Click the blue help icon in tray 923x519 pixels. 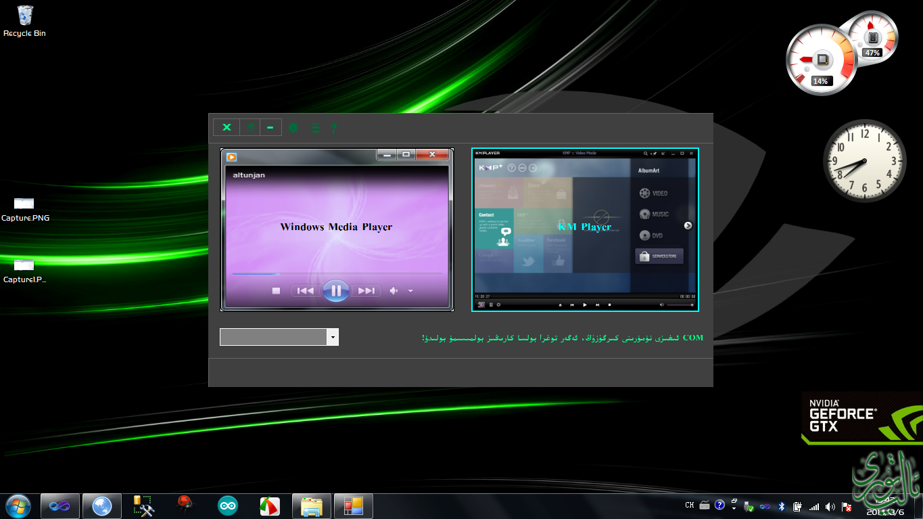(719, 505)
